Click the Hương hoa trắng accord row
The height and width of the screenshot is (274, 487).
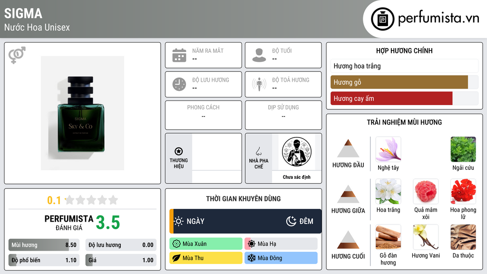[x=404, y=66]
